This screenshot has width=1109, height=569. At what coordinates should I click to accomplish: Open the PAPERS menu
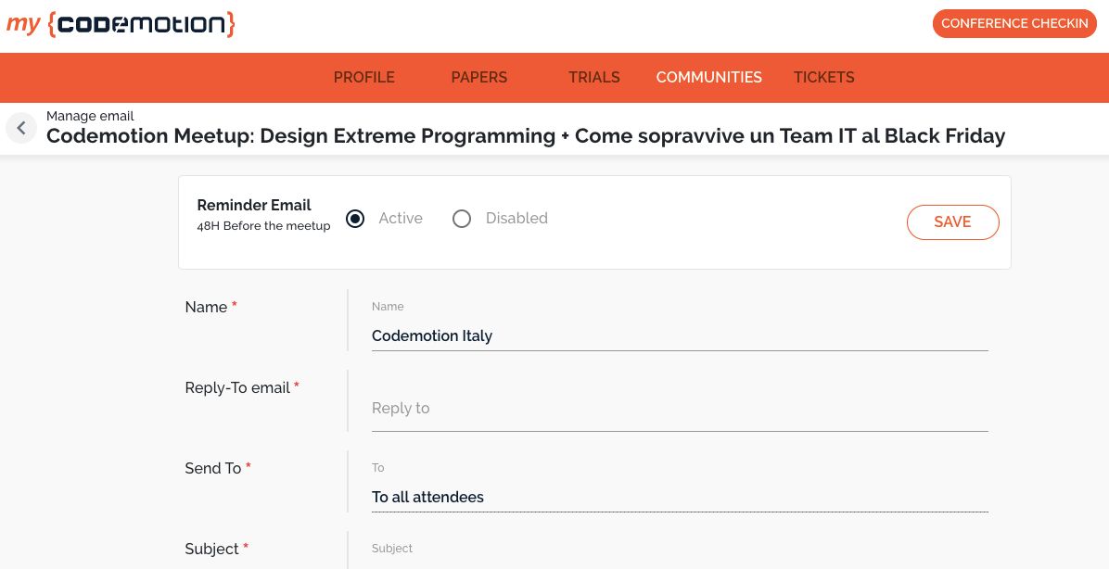click(478, 78)
